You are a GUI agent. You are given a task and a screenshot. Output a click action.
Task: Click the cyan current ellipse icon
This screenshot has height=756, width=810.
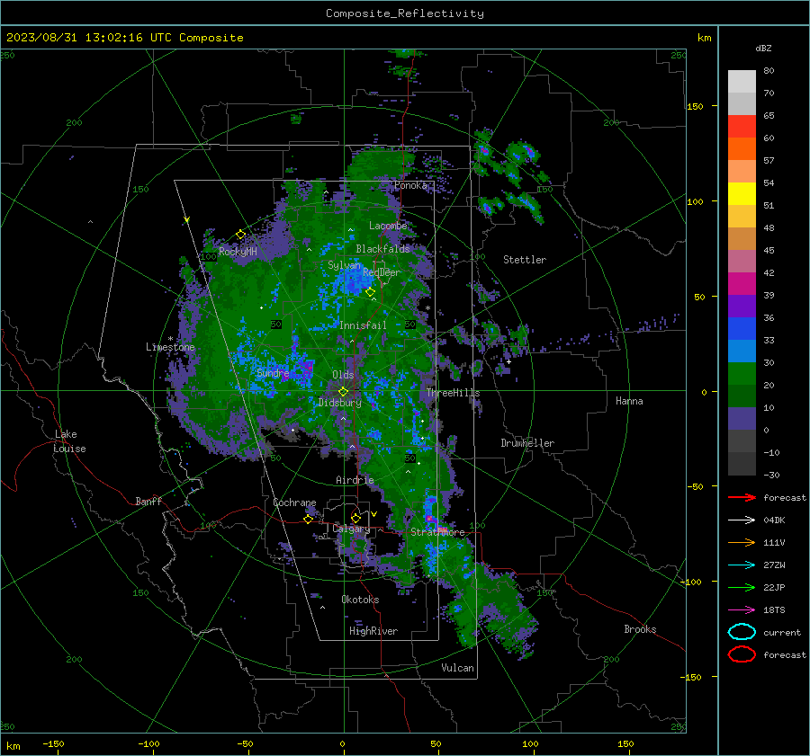coord(742,632)
